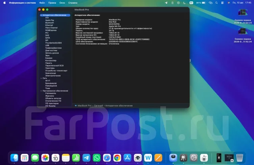The image size is (254, 165).
Task: Launch Safari from the Dock
Action: point(107,158)
